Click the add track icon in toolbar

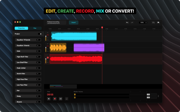pos(153,22)
